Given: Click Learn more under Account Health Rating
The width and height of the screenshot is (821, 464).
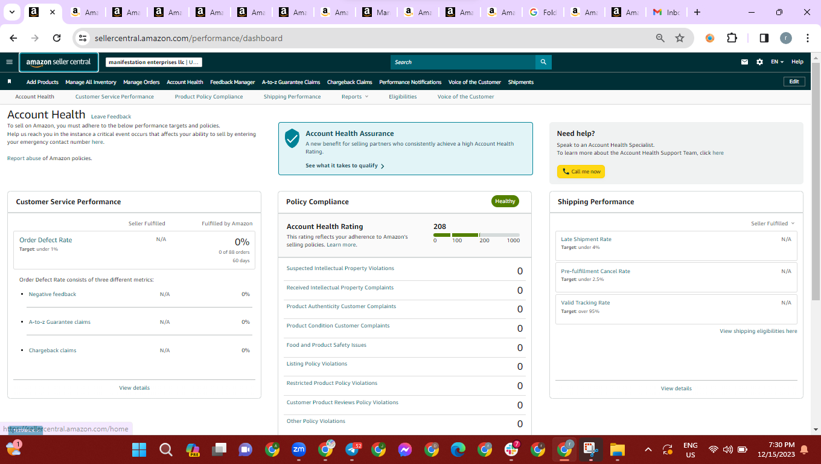Looking at the screenshot, I should [341, 245].
